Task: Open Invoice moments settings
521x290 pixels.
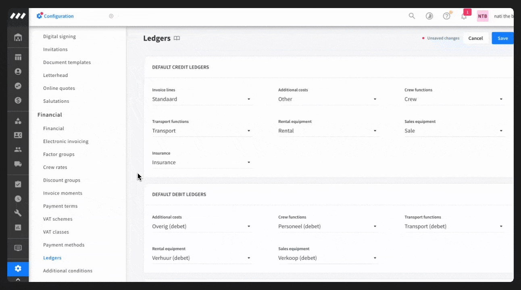Action: click(x=63, y=193)
